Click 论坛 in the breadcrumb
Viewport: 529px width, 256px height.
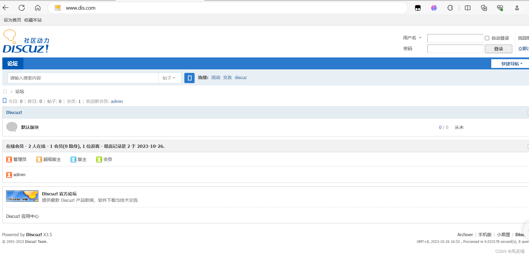tap(20, 92)
